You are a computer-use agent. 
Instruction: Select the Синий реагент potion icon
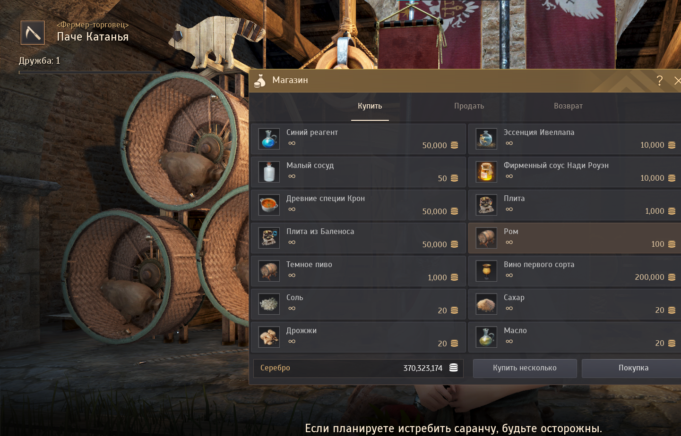point(269,139)
